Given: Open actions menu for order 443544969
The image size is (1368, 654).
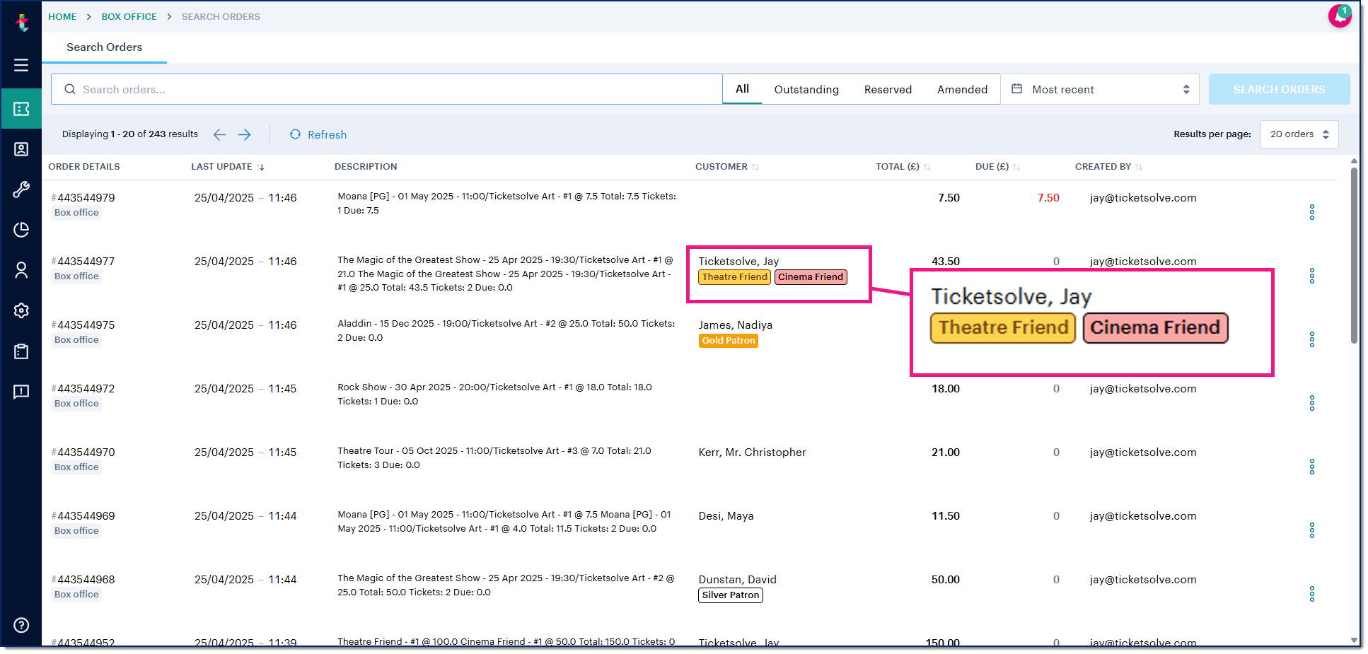Looking at the screenshot, I should coord(1311,530).
